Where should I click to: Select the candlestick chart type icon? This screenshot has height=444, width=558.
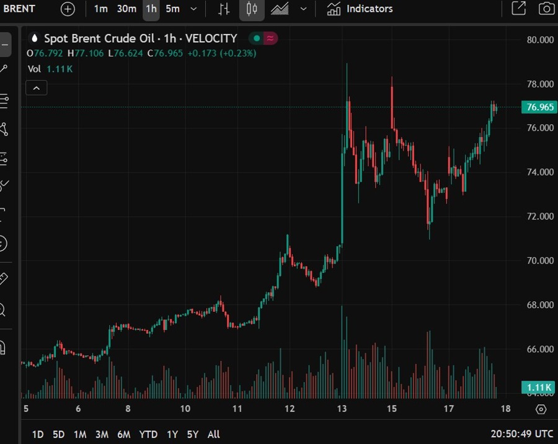tap(251, 9)
